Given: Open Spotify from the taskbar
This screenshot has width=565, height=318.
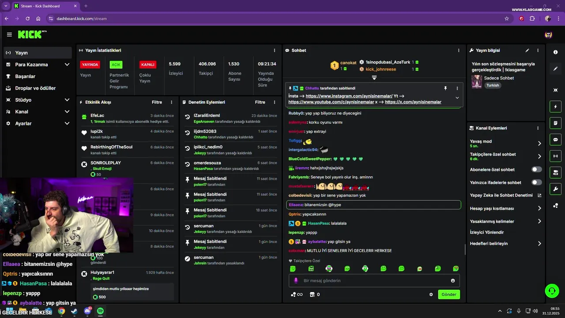Looking at the screenshot, I should coord(100,311).
